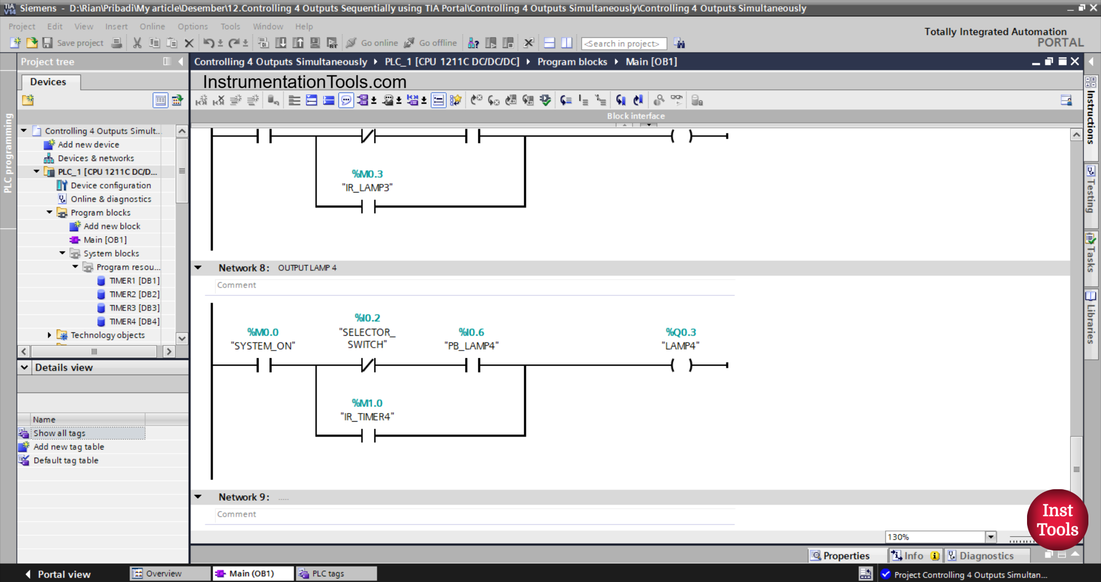The width and height of the screenshot is (1101, 582).
Task: Collapse Network 8 OUTPUT LAMP 4
Action: click(198, 267)
